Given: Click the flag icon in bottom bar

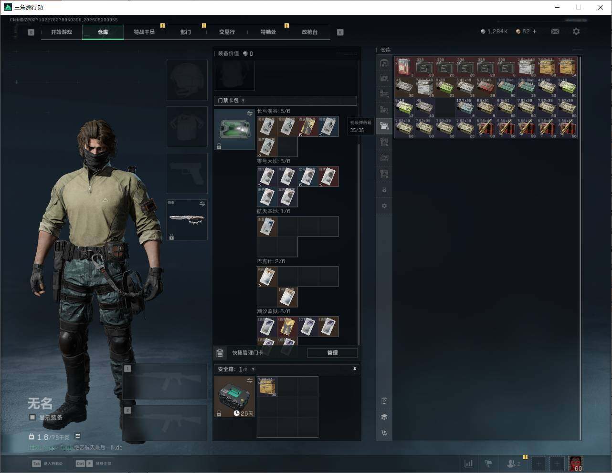Looking at the screenshot, I should pyautogui.click(x=488, y=463).
